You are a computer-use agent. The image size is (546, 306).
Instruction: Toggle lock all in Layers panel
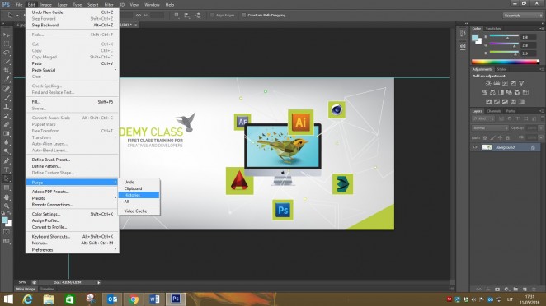click(508, 138)
